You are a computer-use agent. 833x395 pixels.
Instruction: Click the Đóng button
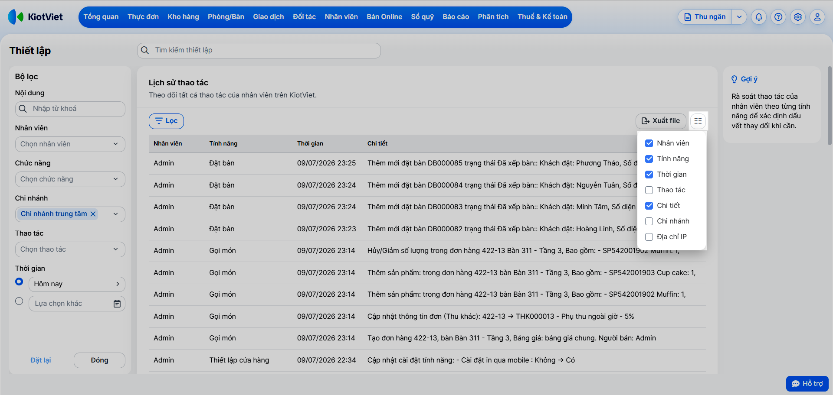(x=99, y=360)
